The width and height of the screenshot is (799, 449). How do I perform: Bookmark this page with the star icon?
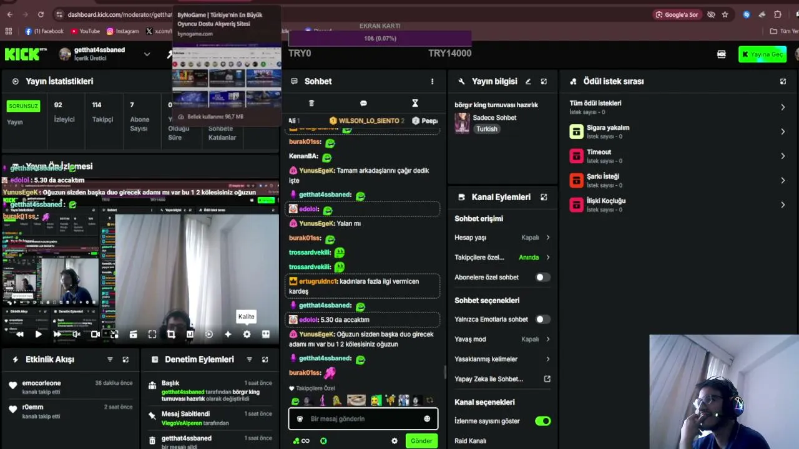[725, 14]
